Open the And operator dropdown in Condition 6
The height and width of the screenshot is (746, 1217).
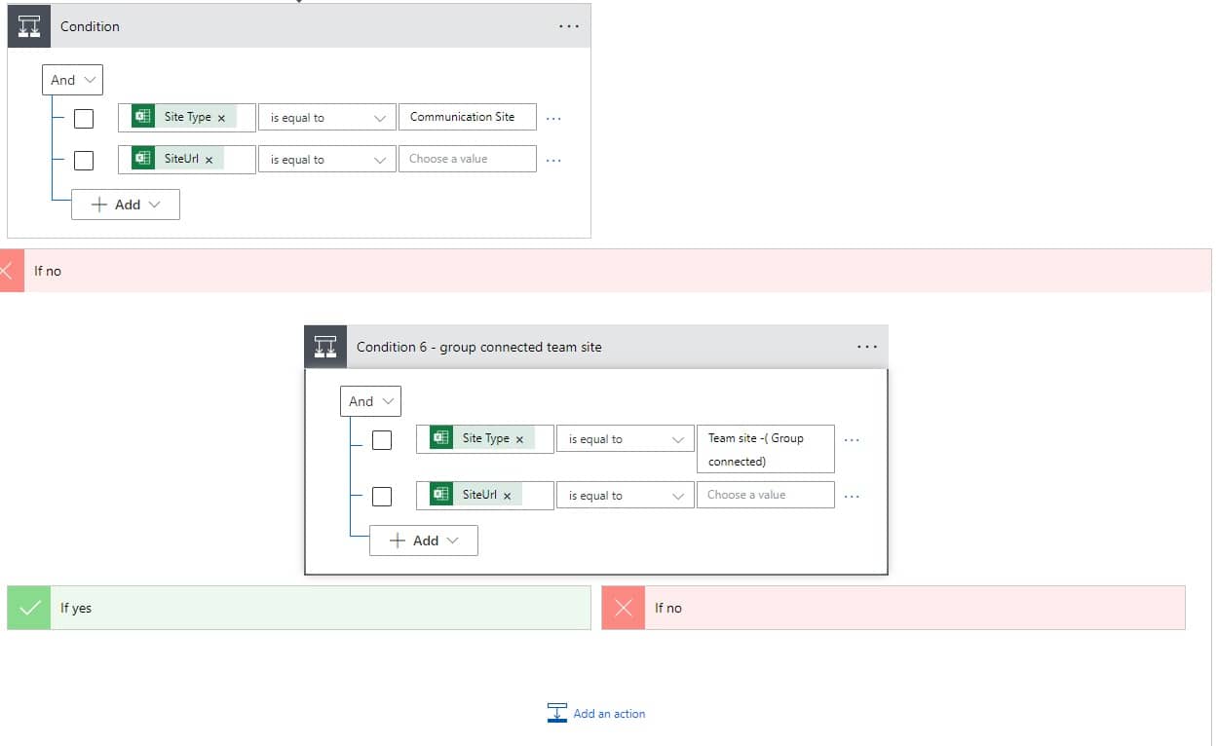pos(370,400)
